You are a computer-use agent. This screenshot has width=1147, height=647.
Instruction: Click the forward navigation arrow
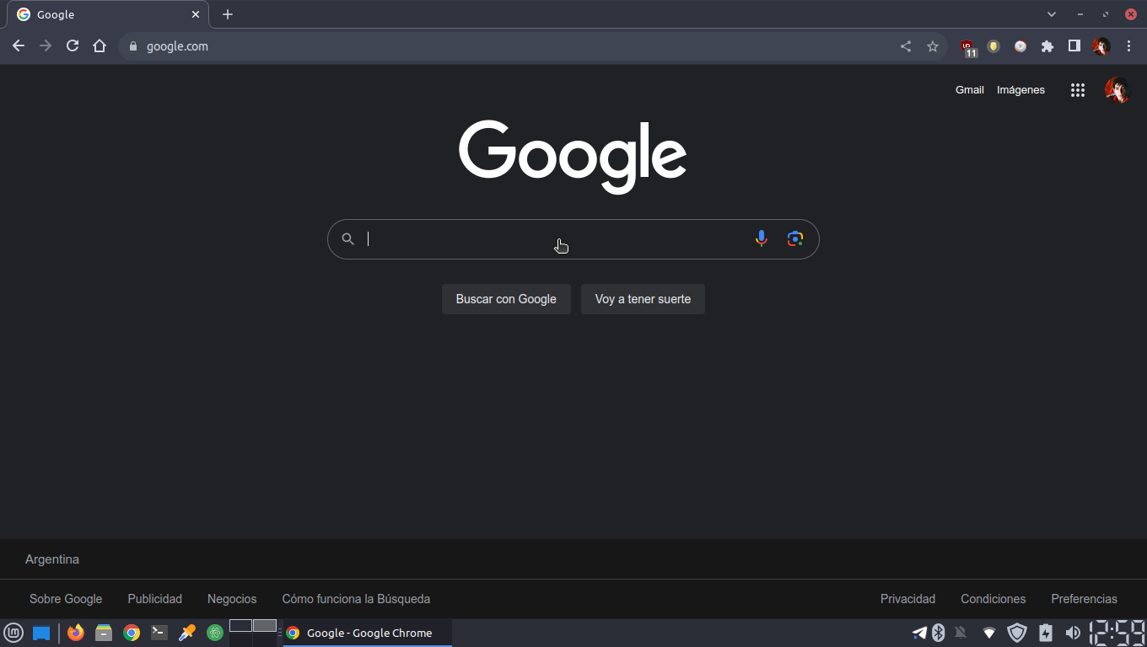pyautogui.click(x=46, y=46)
